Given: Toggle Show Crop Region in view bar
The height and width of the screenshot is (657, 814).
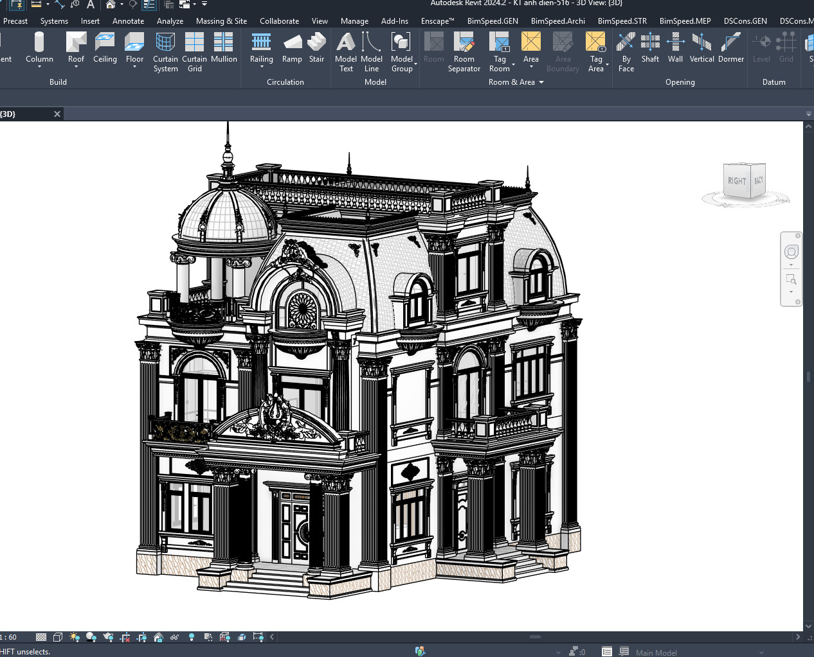Looking at the screenshot, I should point(141,637).
